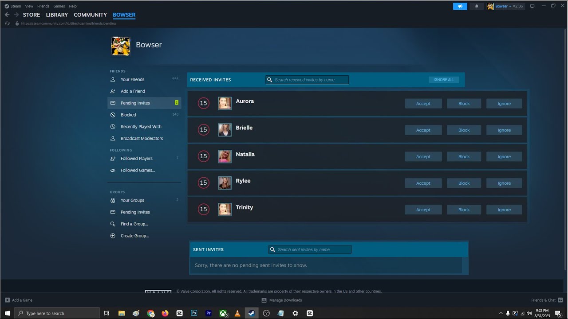Click the announcements megaphone icon
The width and height of the screenshot is (568, 319).
coord(460,6)
